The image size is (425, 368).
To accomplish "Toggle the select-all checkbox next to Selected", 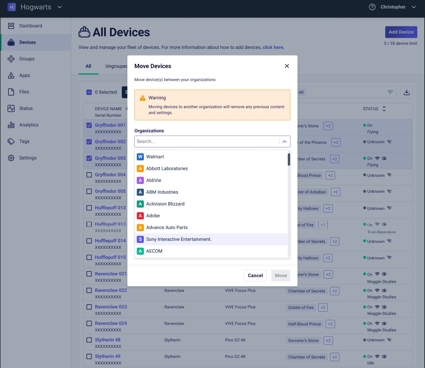I will pos(89,92).
